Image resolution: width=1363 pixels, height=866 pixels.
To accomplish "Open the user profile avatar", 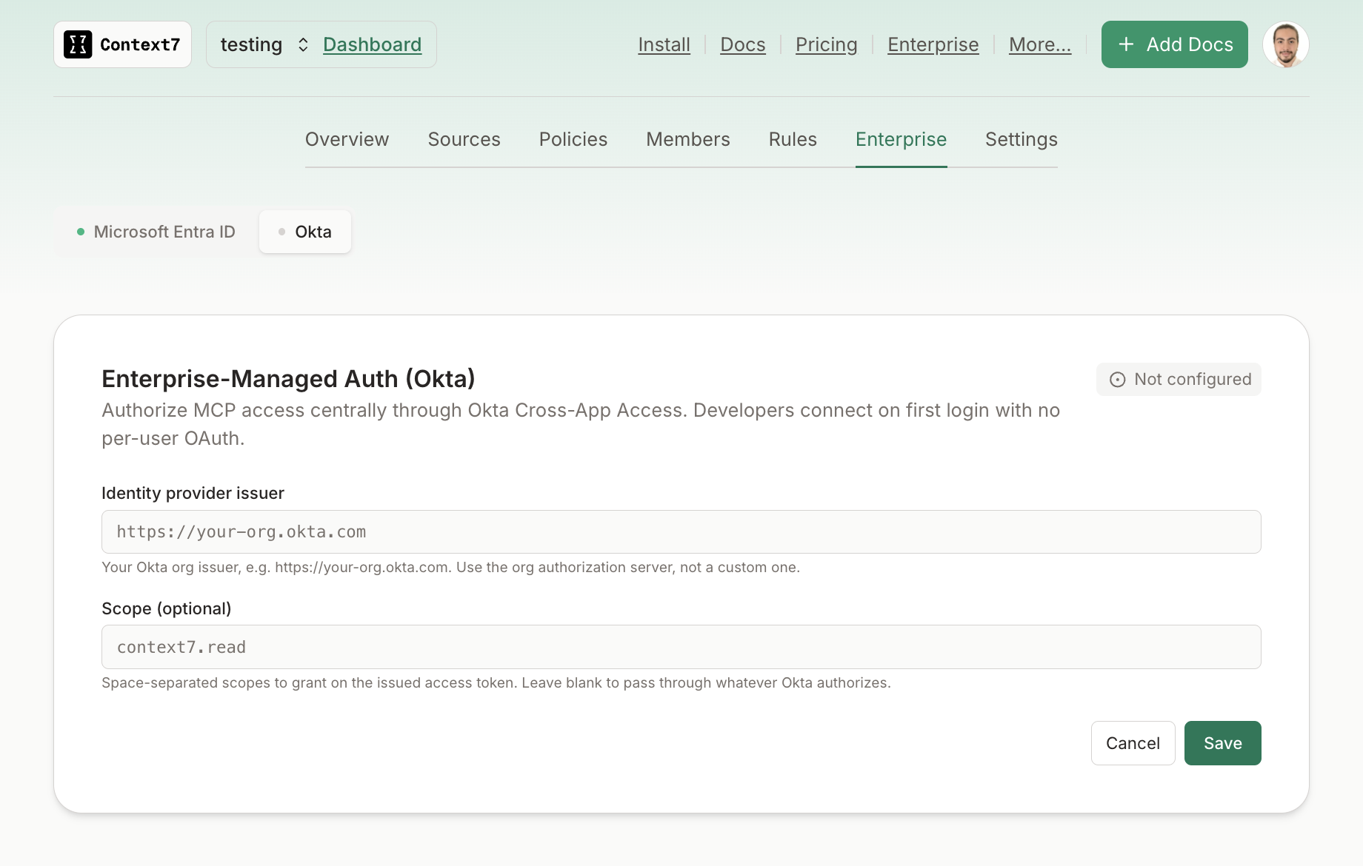I will pos(1285,44).
